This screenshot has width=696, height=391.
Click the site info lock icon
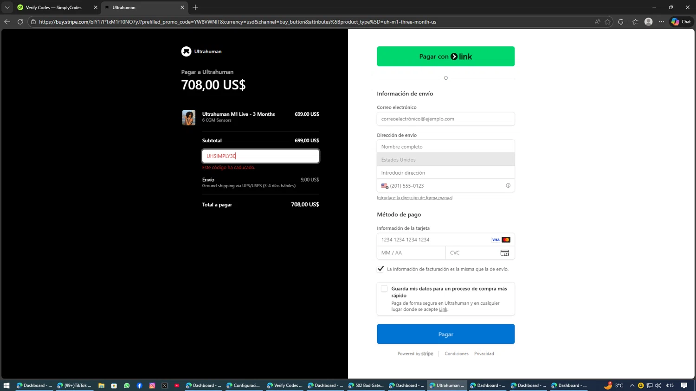point(33,22)
